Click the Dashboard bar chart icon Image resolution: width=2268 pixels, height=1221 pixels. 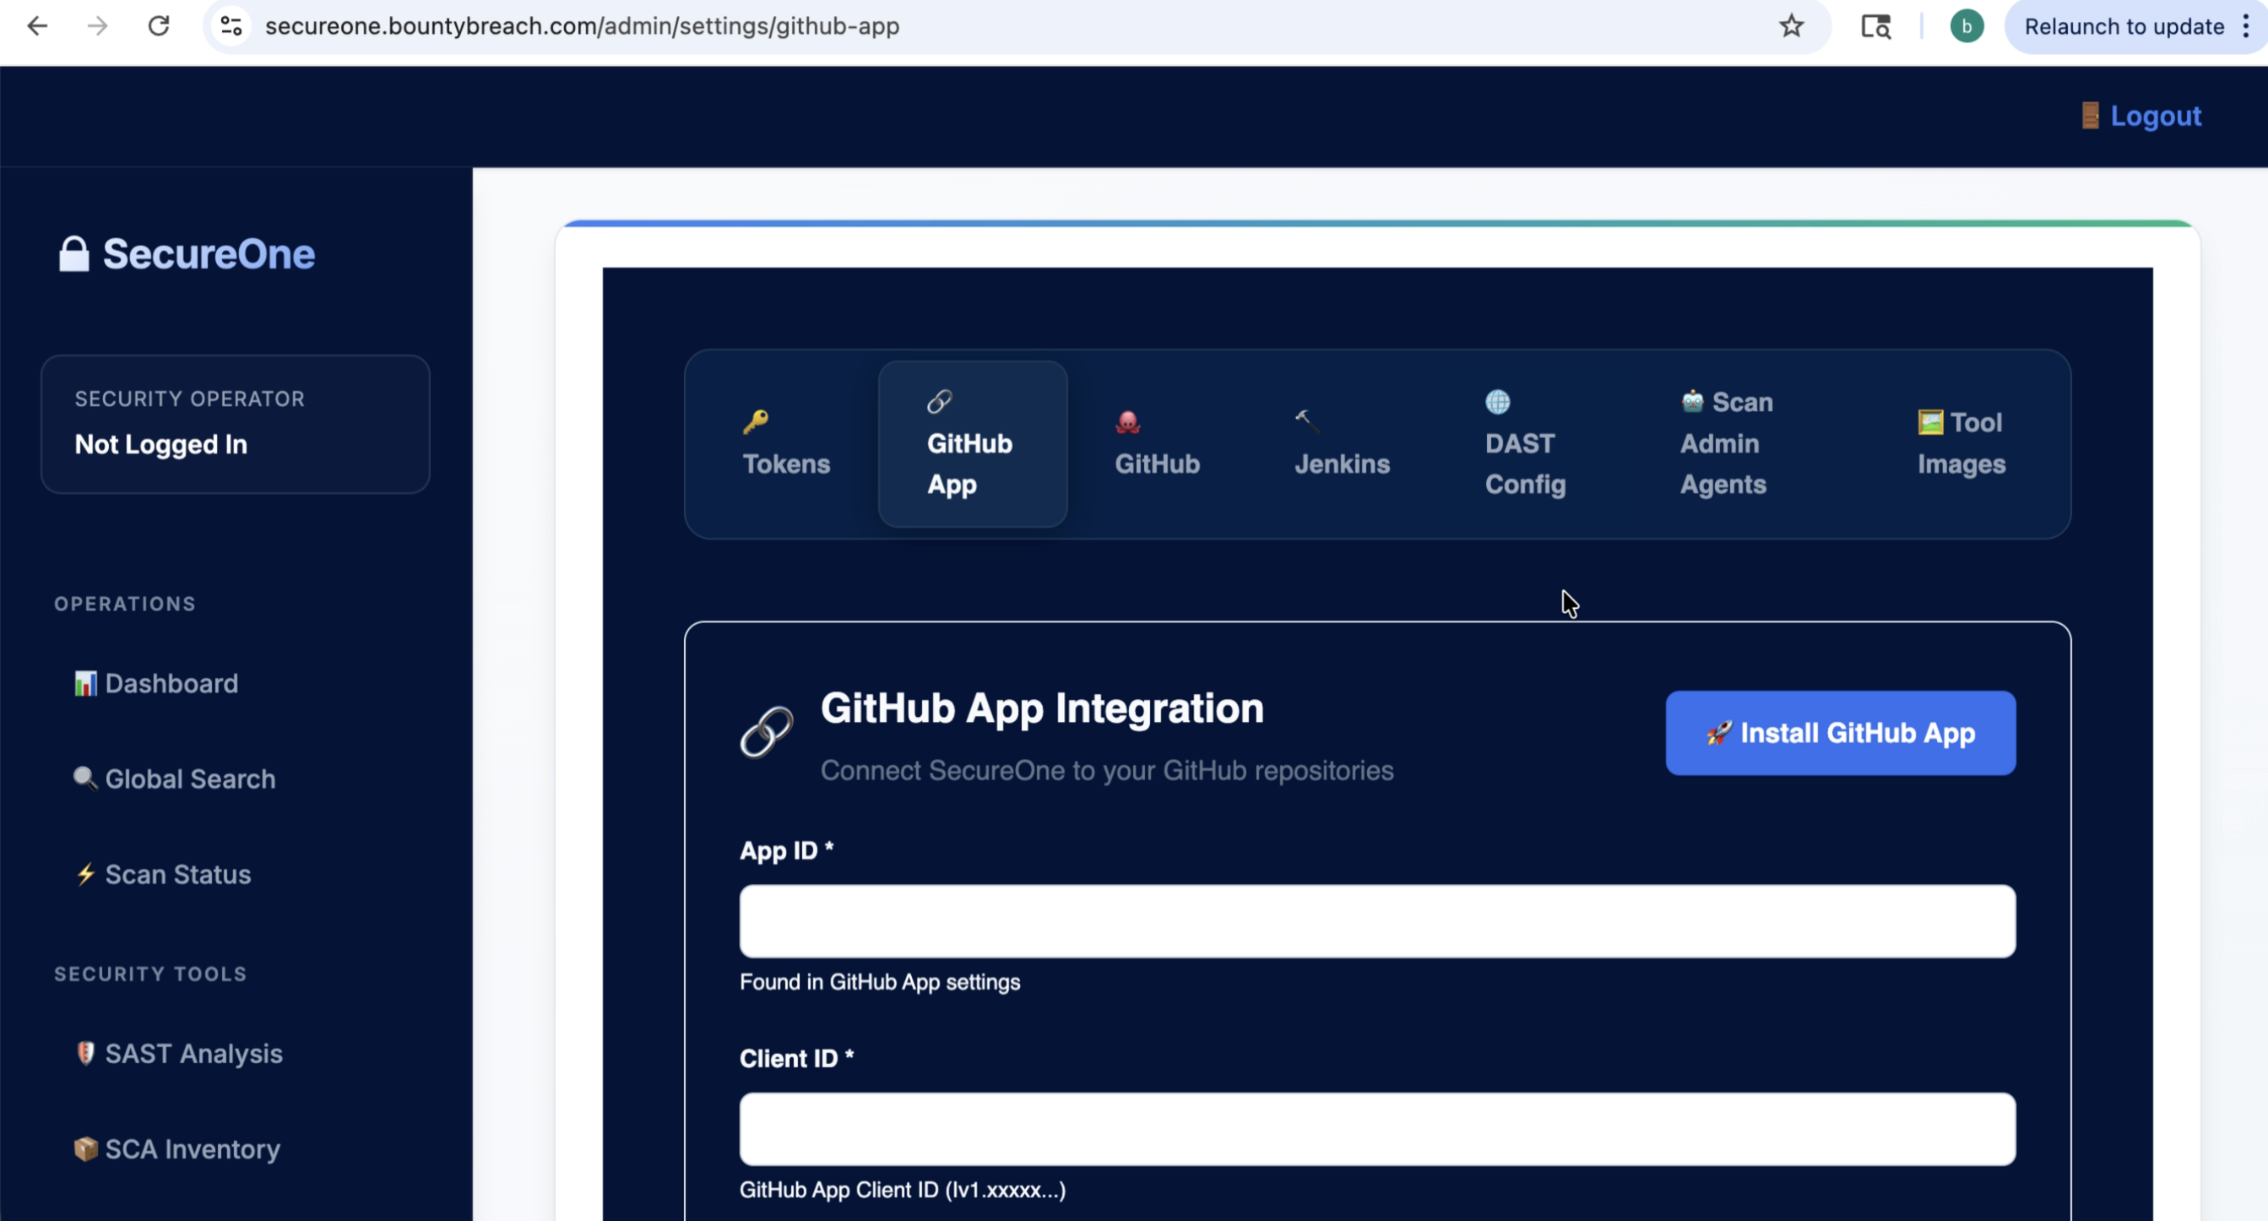click(85, 683)
